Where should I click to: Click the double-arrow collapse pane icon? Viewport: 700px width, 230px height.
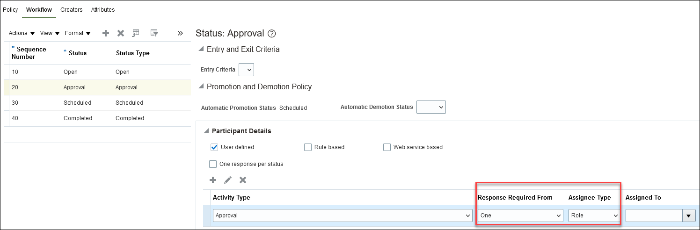coord(180,33)
